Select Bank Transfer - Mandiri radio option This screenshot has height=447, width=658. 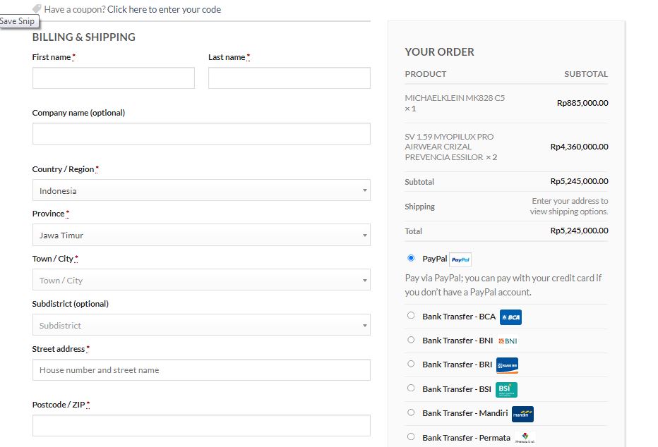[411, 412]
